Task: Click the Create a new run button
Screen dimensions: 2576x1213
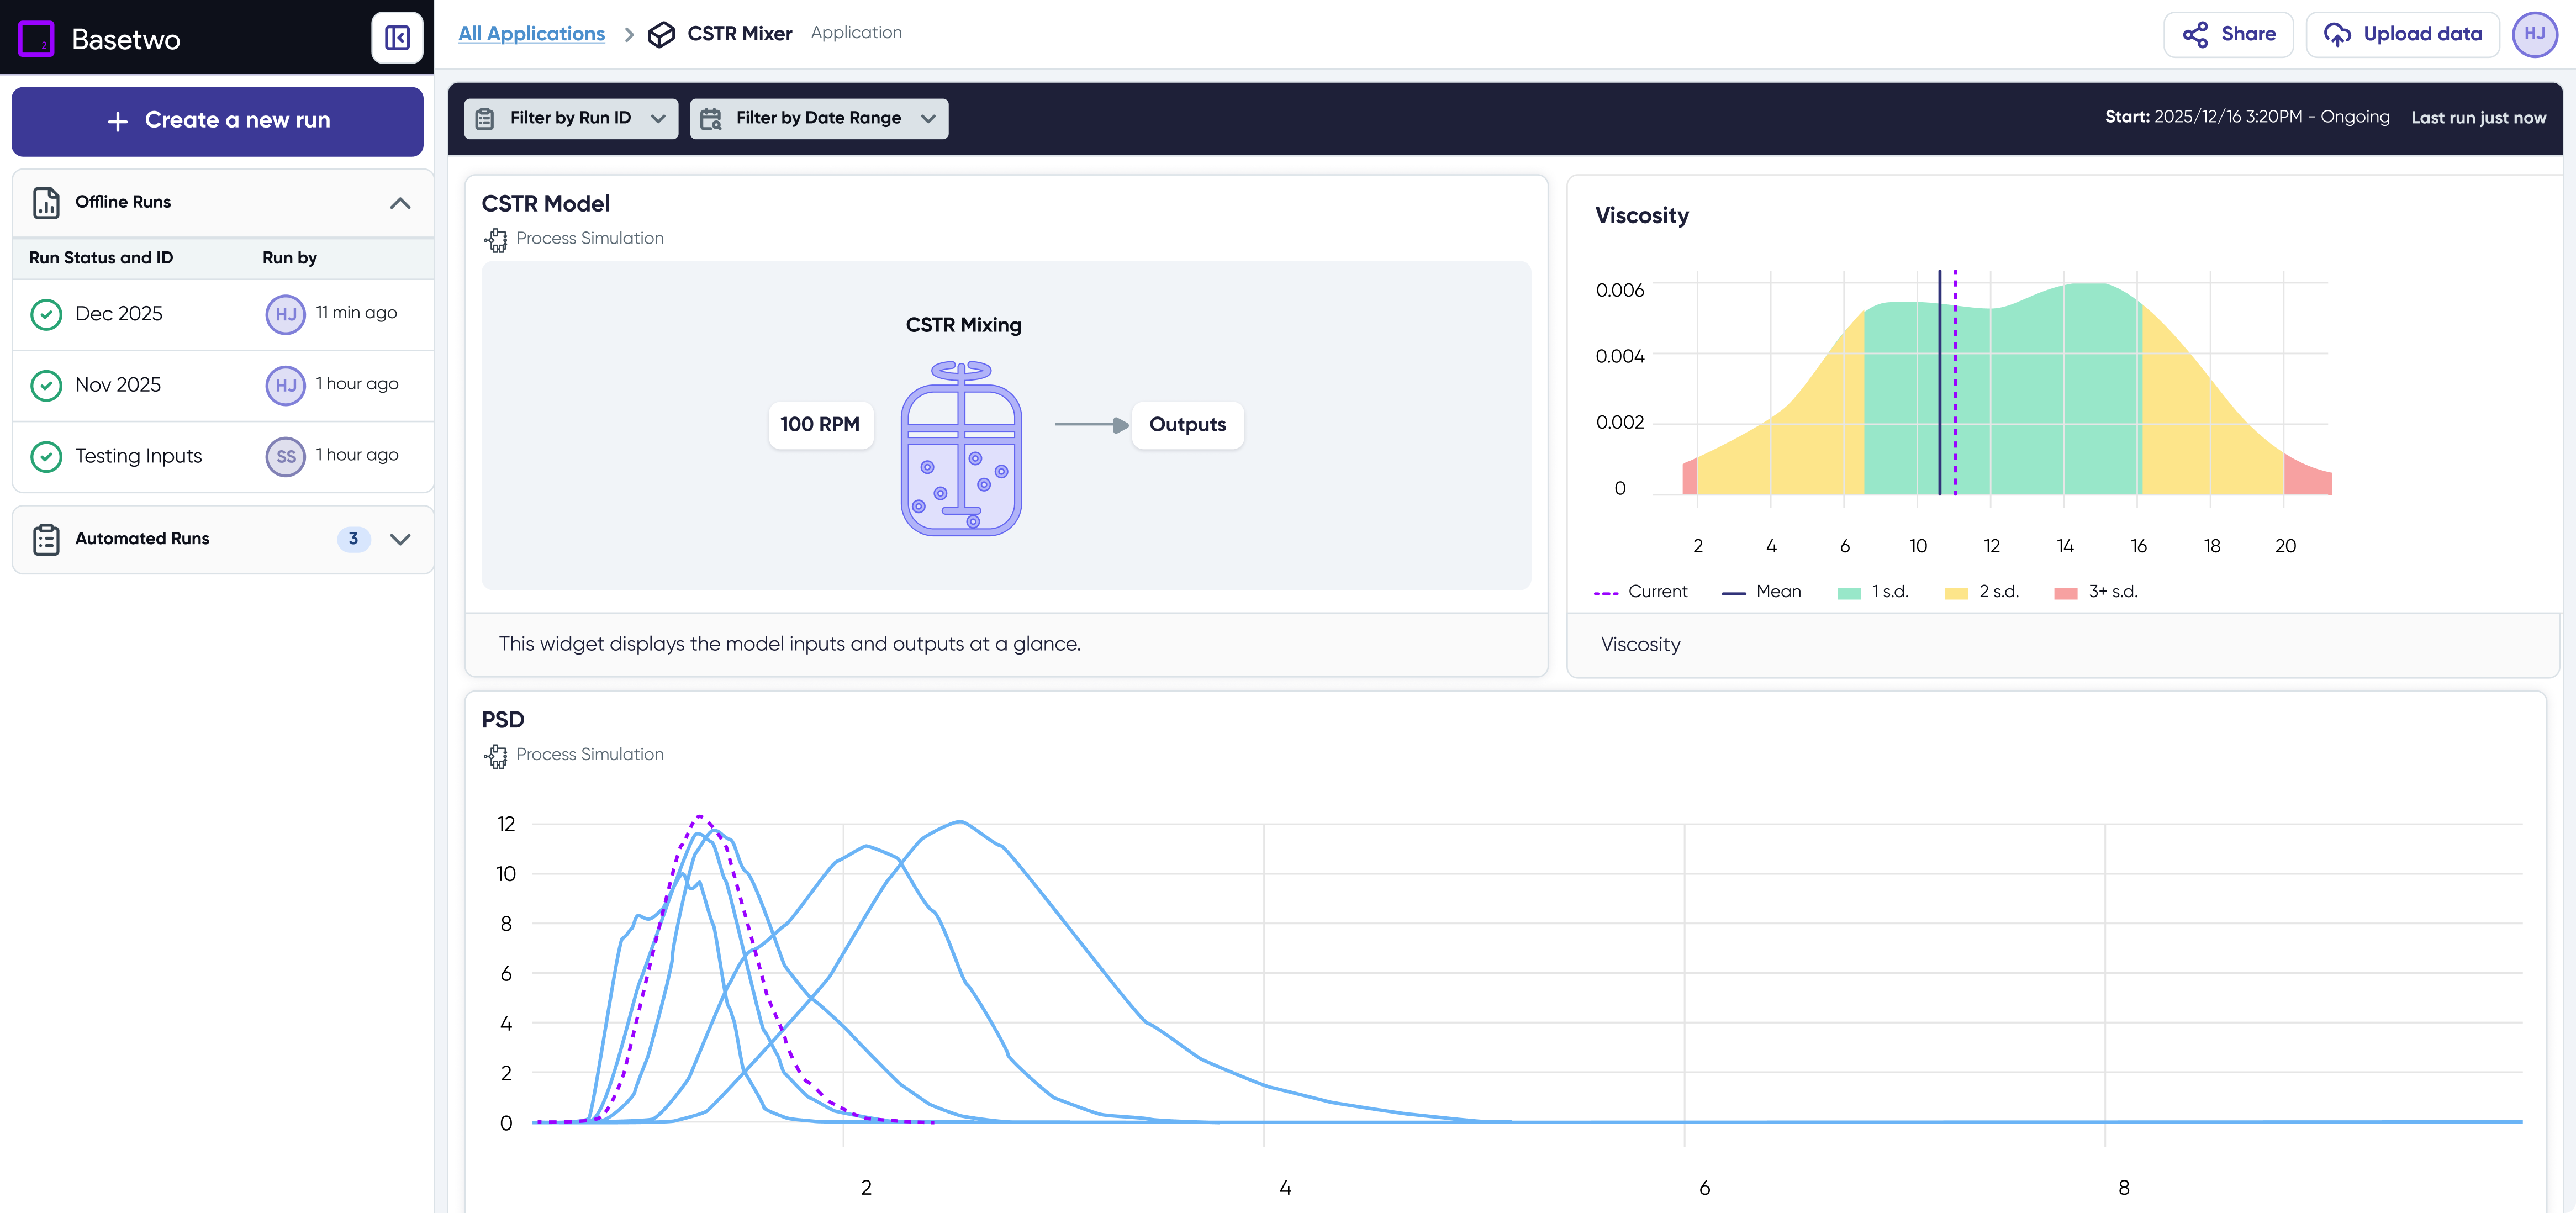Action: point(218,121)
